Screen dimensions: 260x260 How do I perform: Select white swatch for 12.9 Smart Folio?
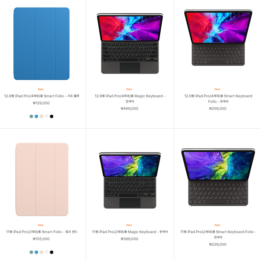(x=47, y=117)
